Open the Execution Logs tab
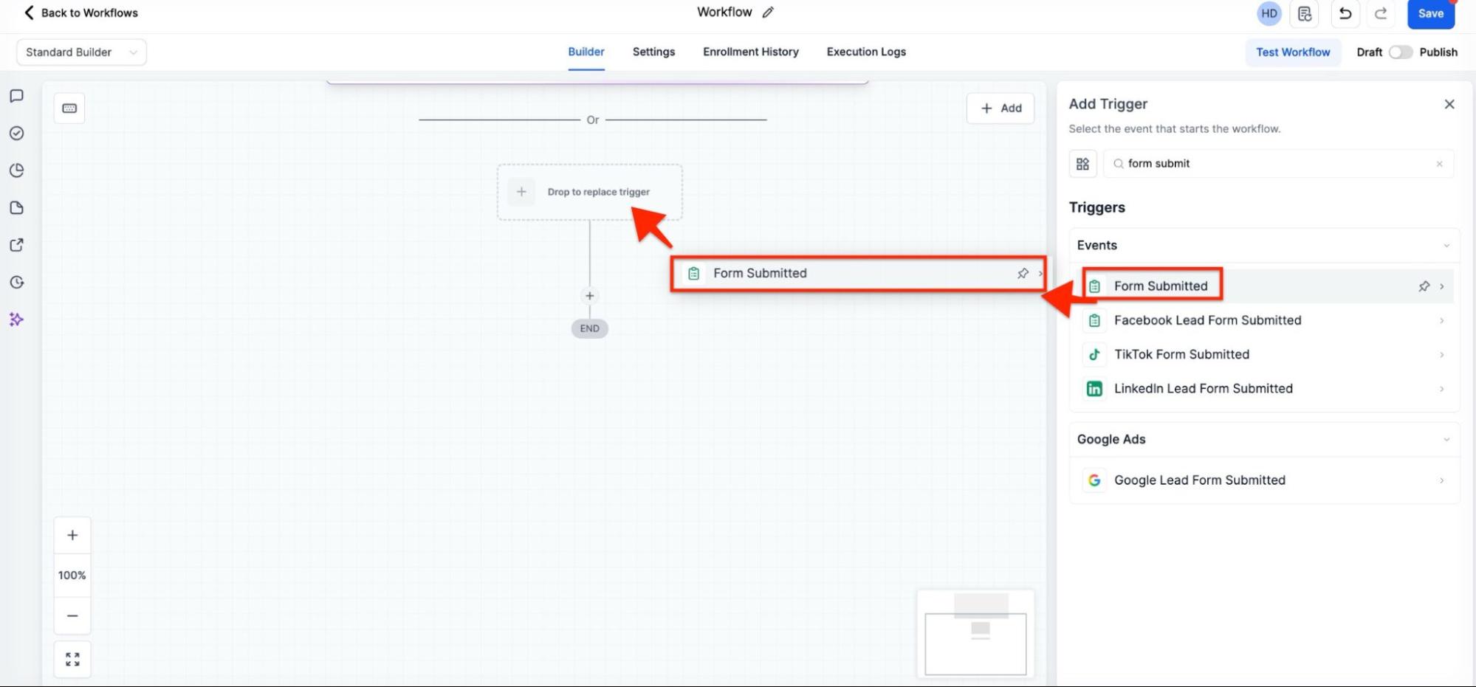This screenshot has width=1476, height=687. pos(865,52)
